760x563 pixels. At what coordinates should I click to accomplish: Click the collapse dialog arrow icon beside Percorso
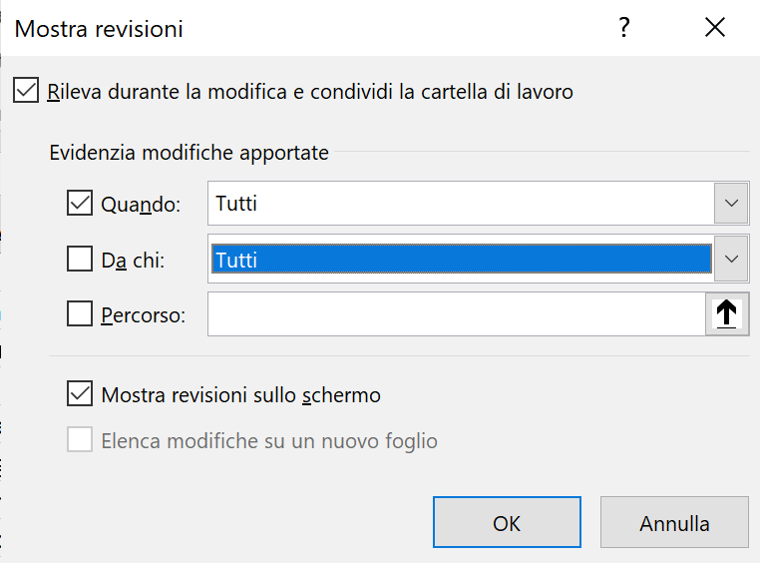coord(726,313)
